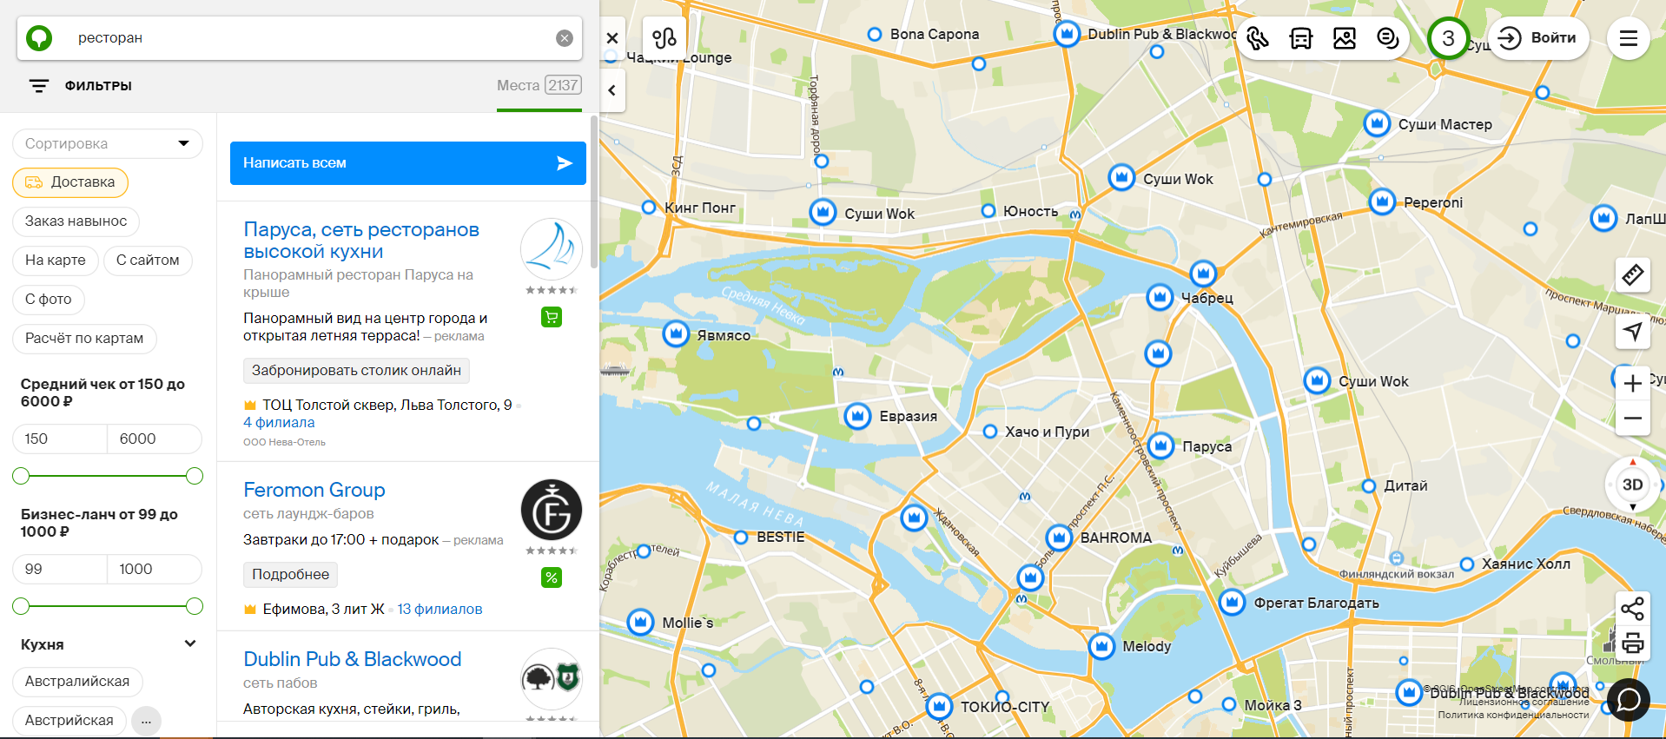The height and width of the screenshot is (739, 1666).
Task: Open photos layer icon
Action: click(1345, 38)
